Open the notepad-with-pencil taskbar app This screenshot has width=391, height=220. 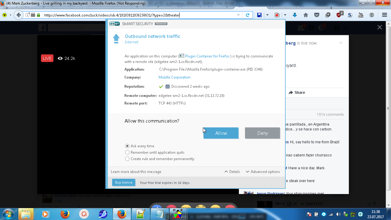[x=141, y=214]
